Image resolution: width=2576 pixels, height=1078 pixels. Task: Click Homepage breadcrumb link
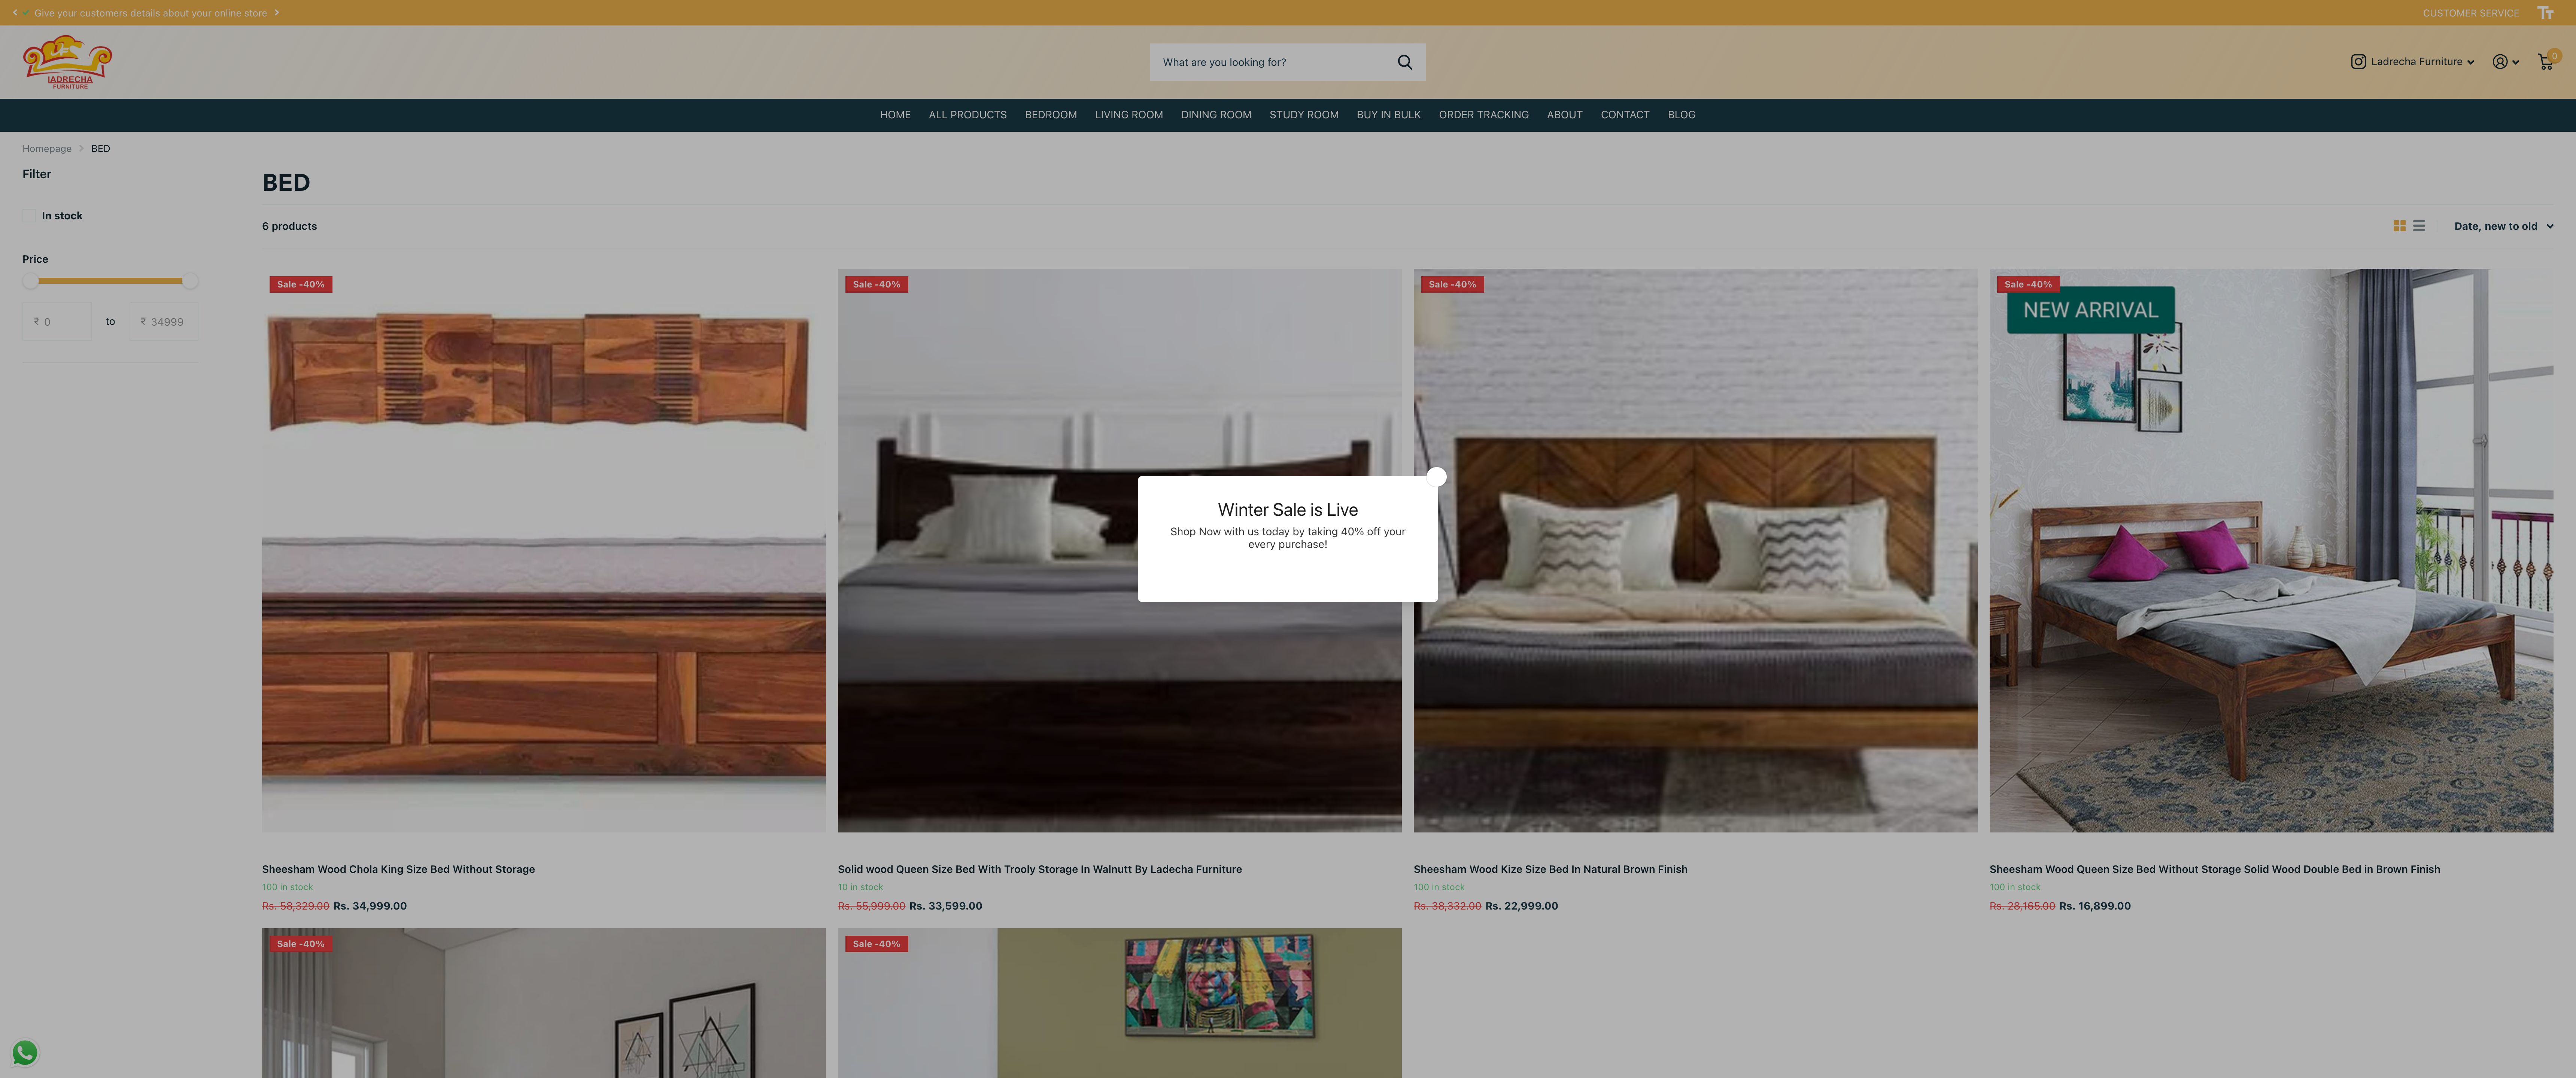click(x=47, y=149)
